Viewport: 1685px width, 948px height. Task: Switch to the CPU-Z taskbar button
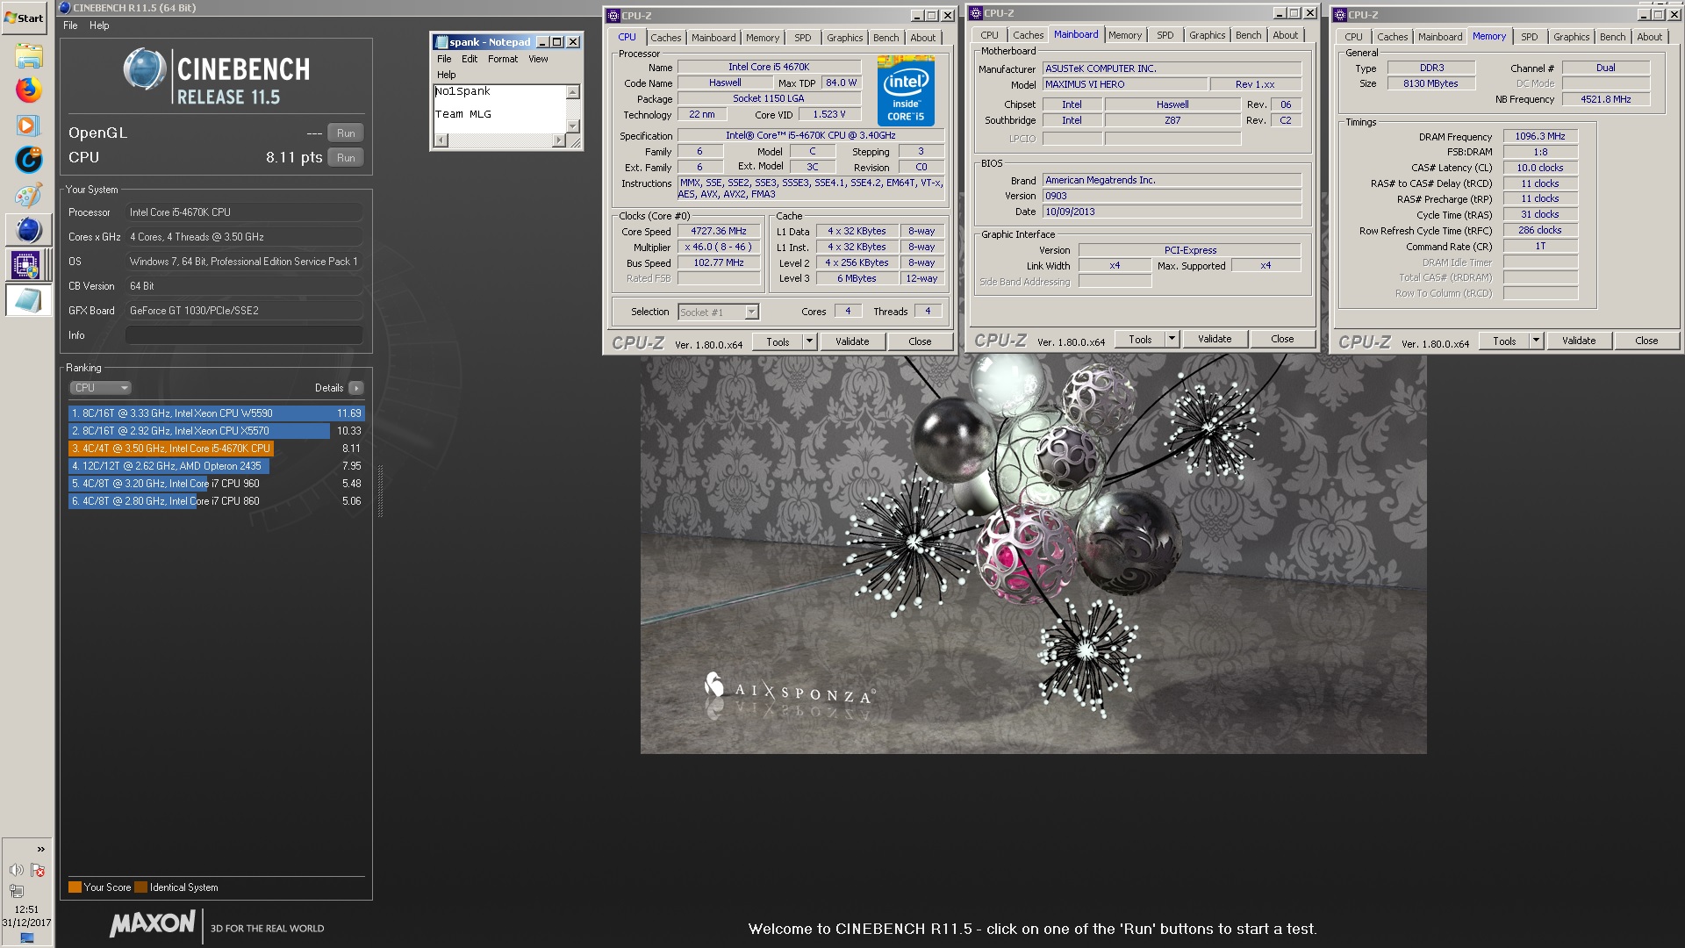28,265
